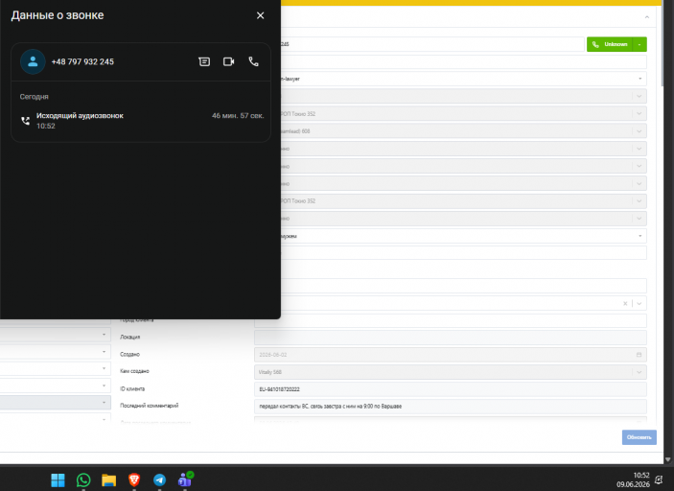Click the green Unknown call button
The width and height of the screenshot is (674, 491).
610,44
